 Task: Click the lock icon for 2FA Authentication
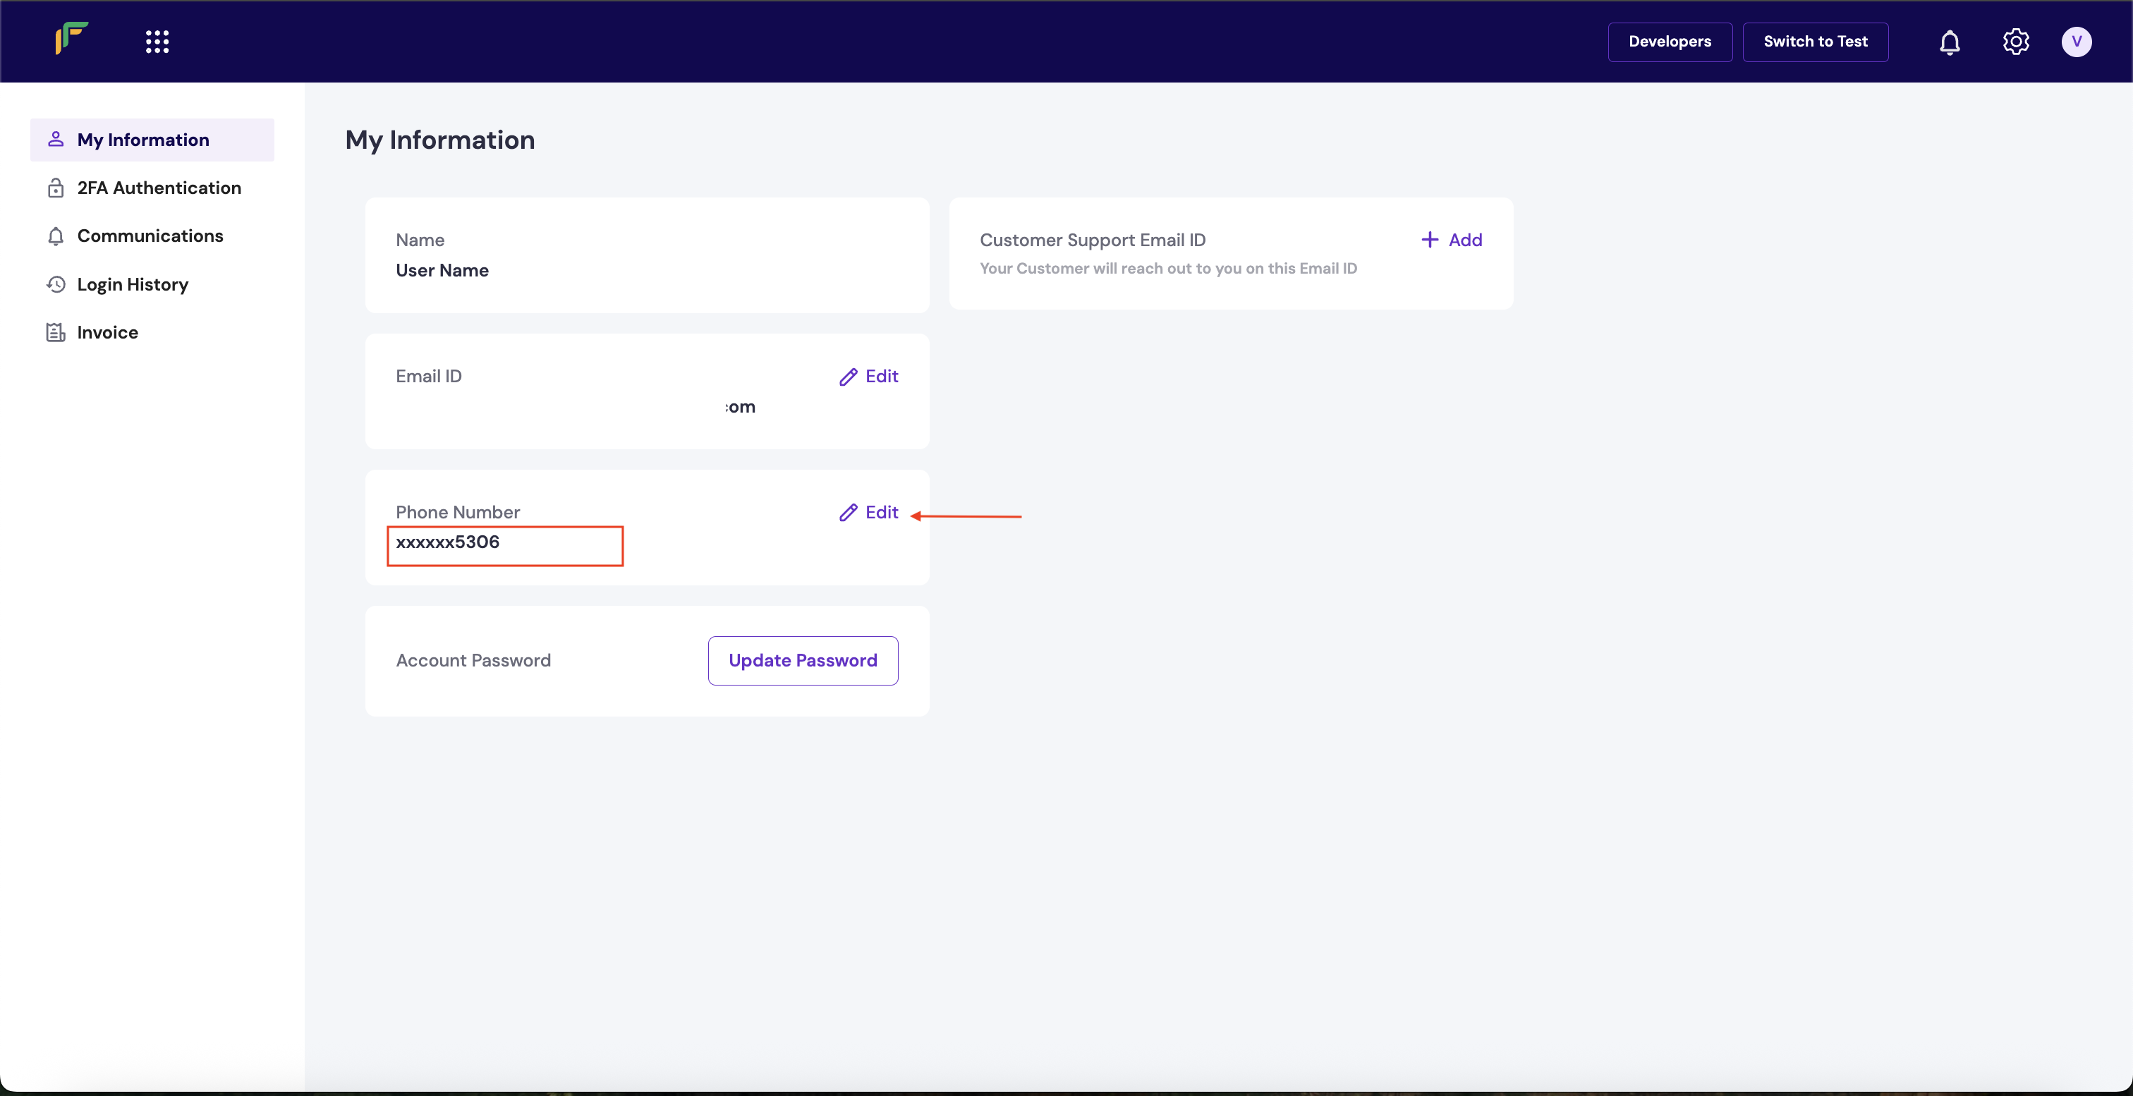coord(56,188)
